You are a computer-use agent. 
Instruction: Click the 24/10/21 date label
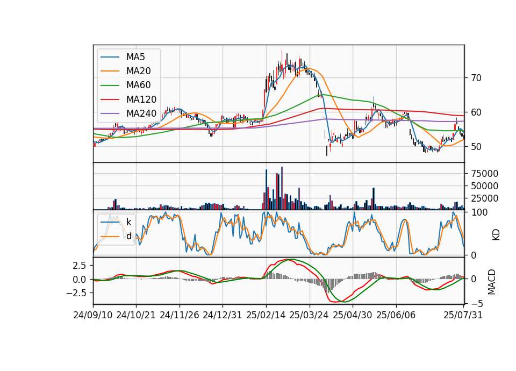[x=136, y=315]
